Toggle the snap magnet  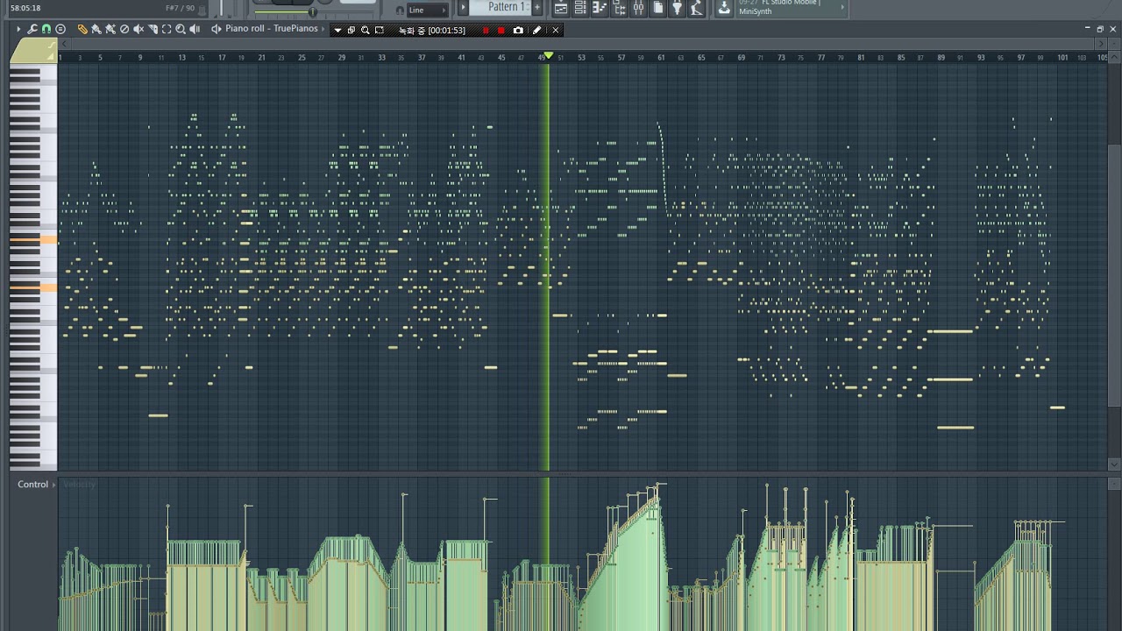(46, 29)
